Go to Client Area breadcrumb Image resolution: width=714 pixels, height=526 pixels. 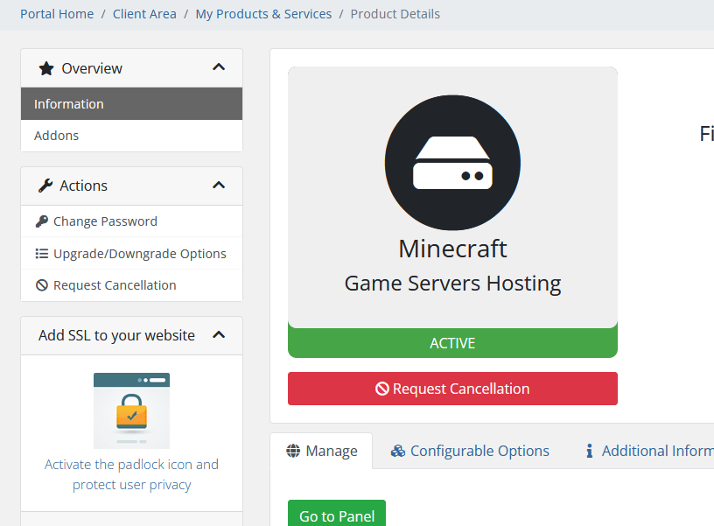tap(144, 14)
